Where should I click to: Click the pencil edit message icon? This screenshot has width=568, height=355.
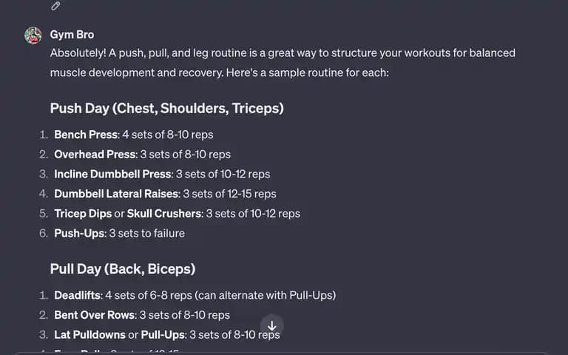pos(55,6)
